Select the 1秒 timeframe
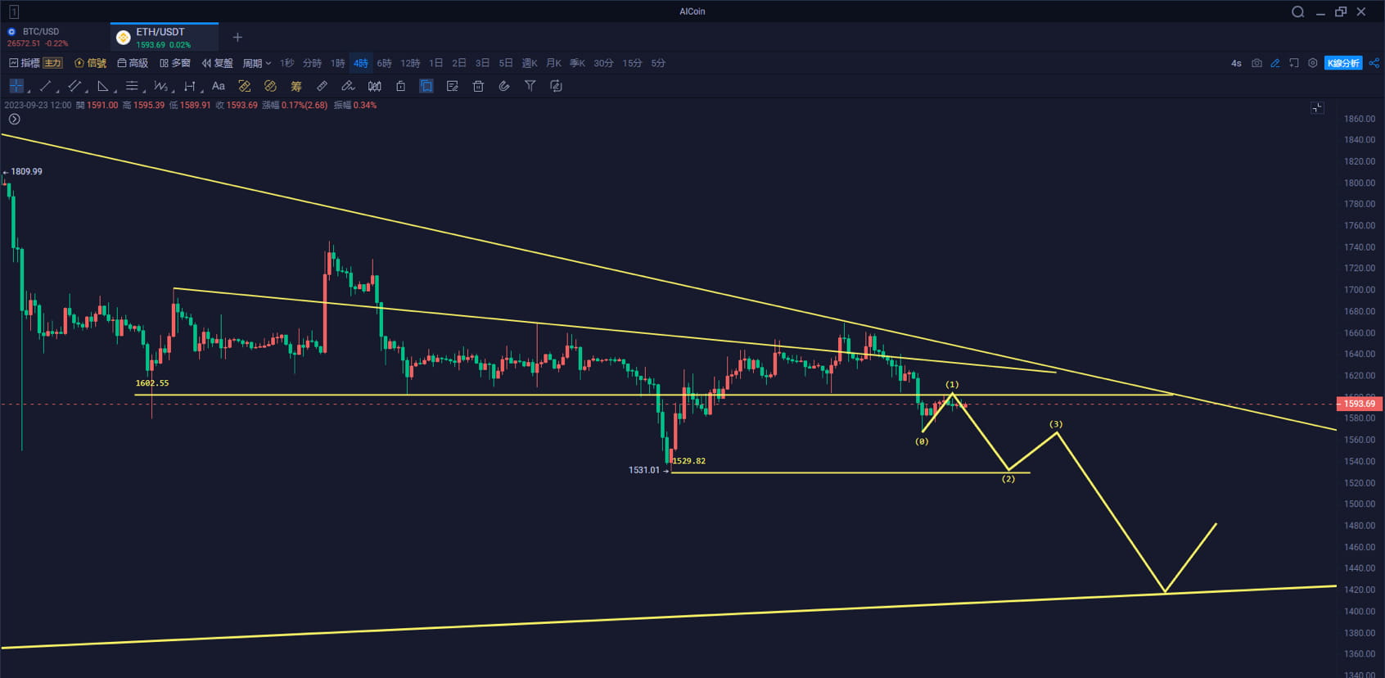This screenshot has height=678, width=1385. [x=286, y=63]
